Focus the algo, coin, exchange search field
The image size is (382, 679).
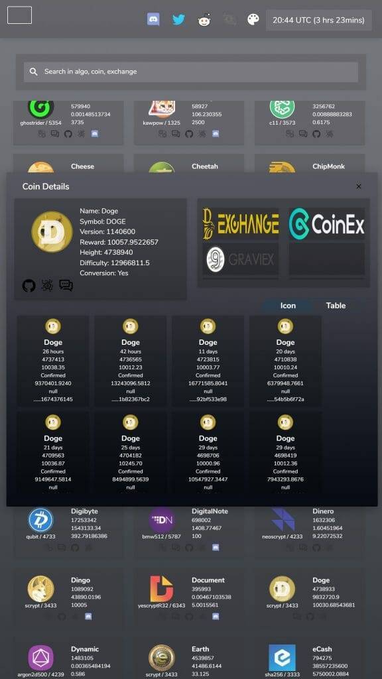(x=191, y=72)
